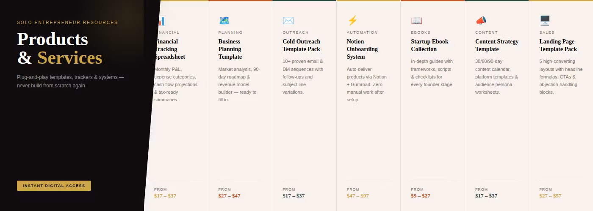
Task: Select the envelope icon above Outreach
Action: coord(288,20)
